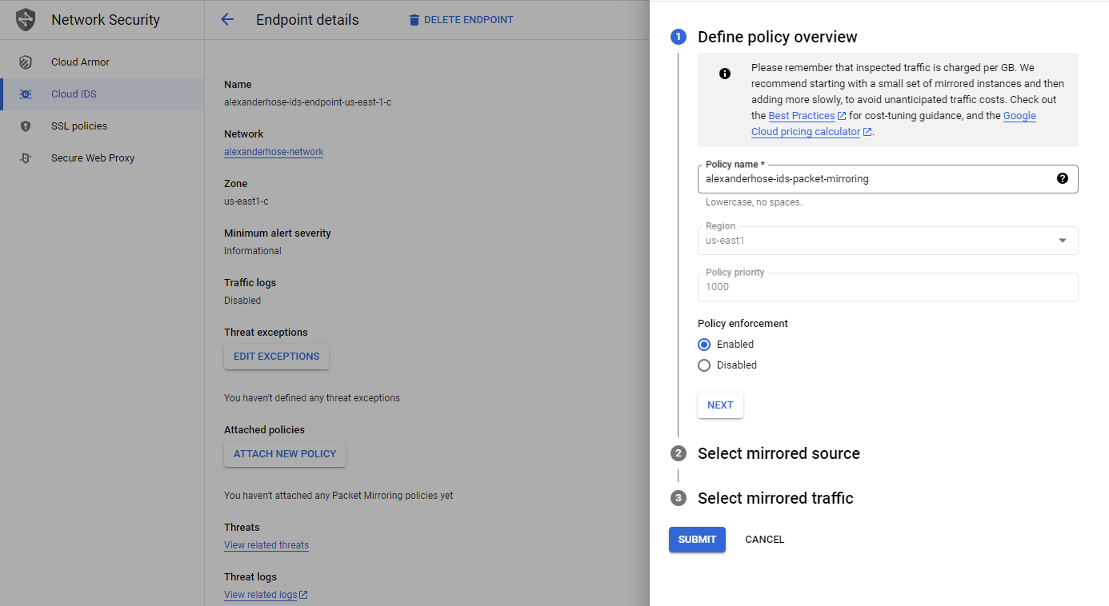1109x606 pixels.
Task: Click the zone value us-east1-c
Action: (x=246, y=201)
